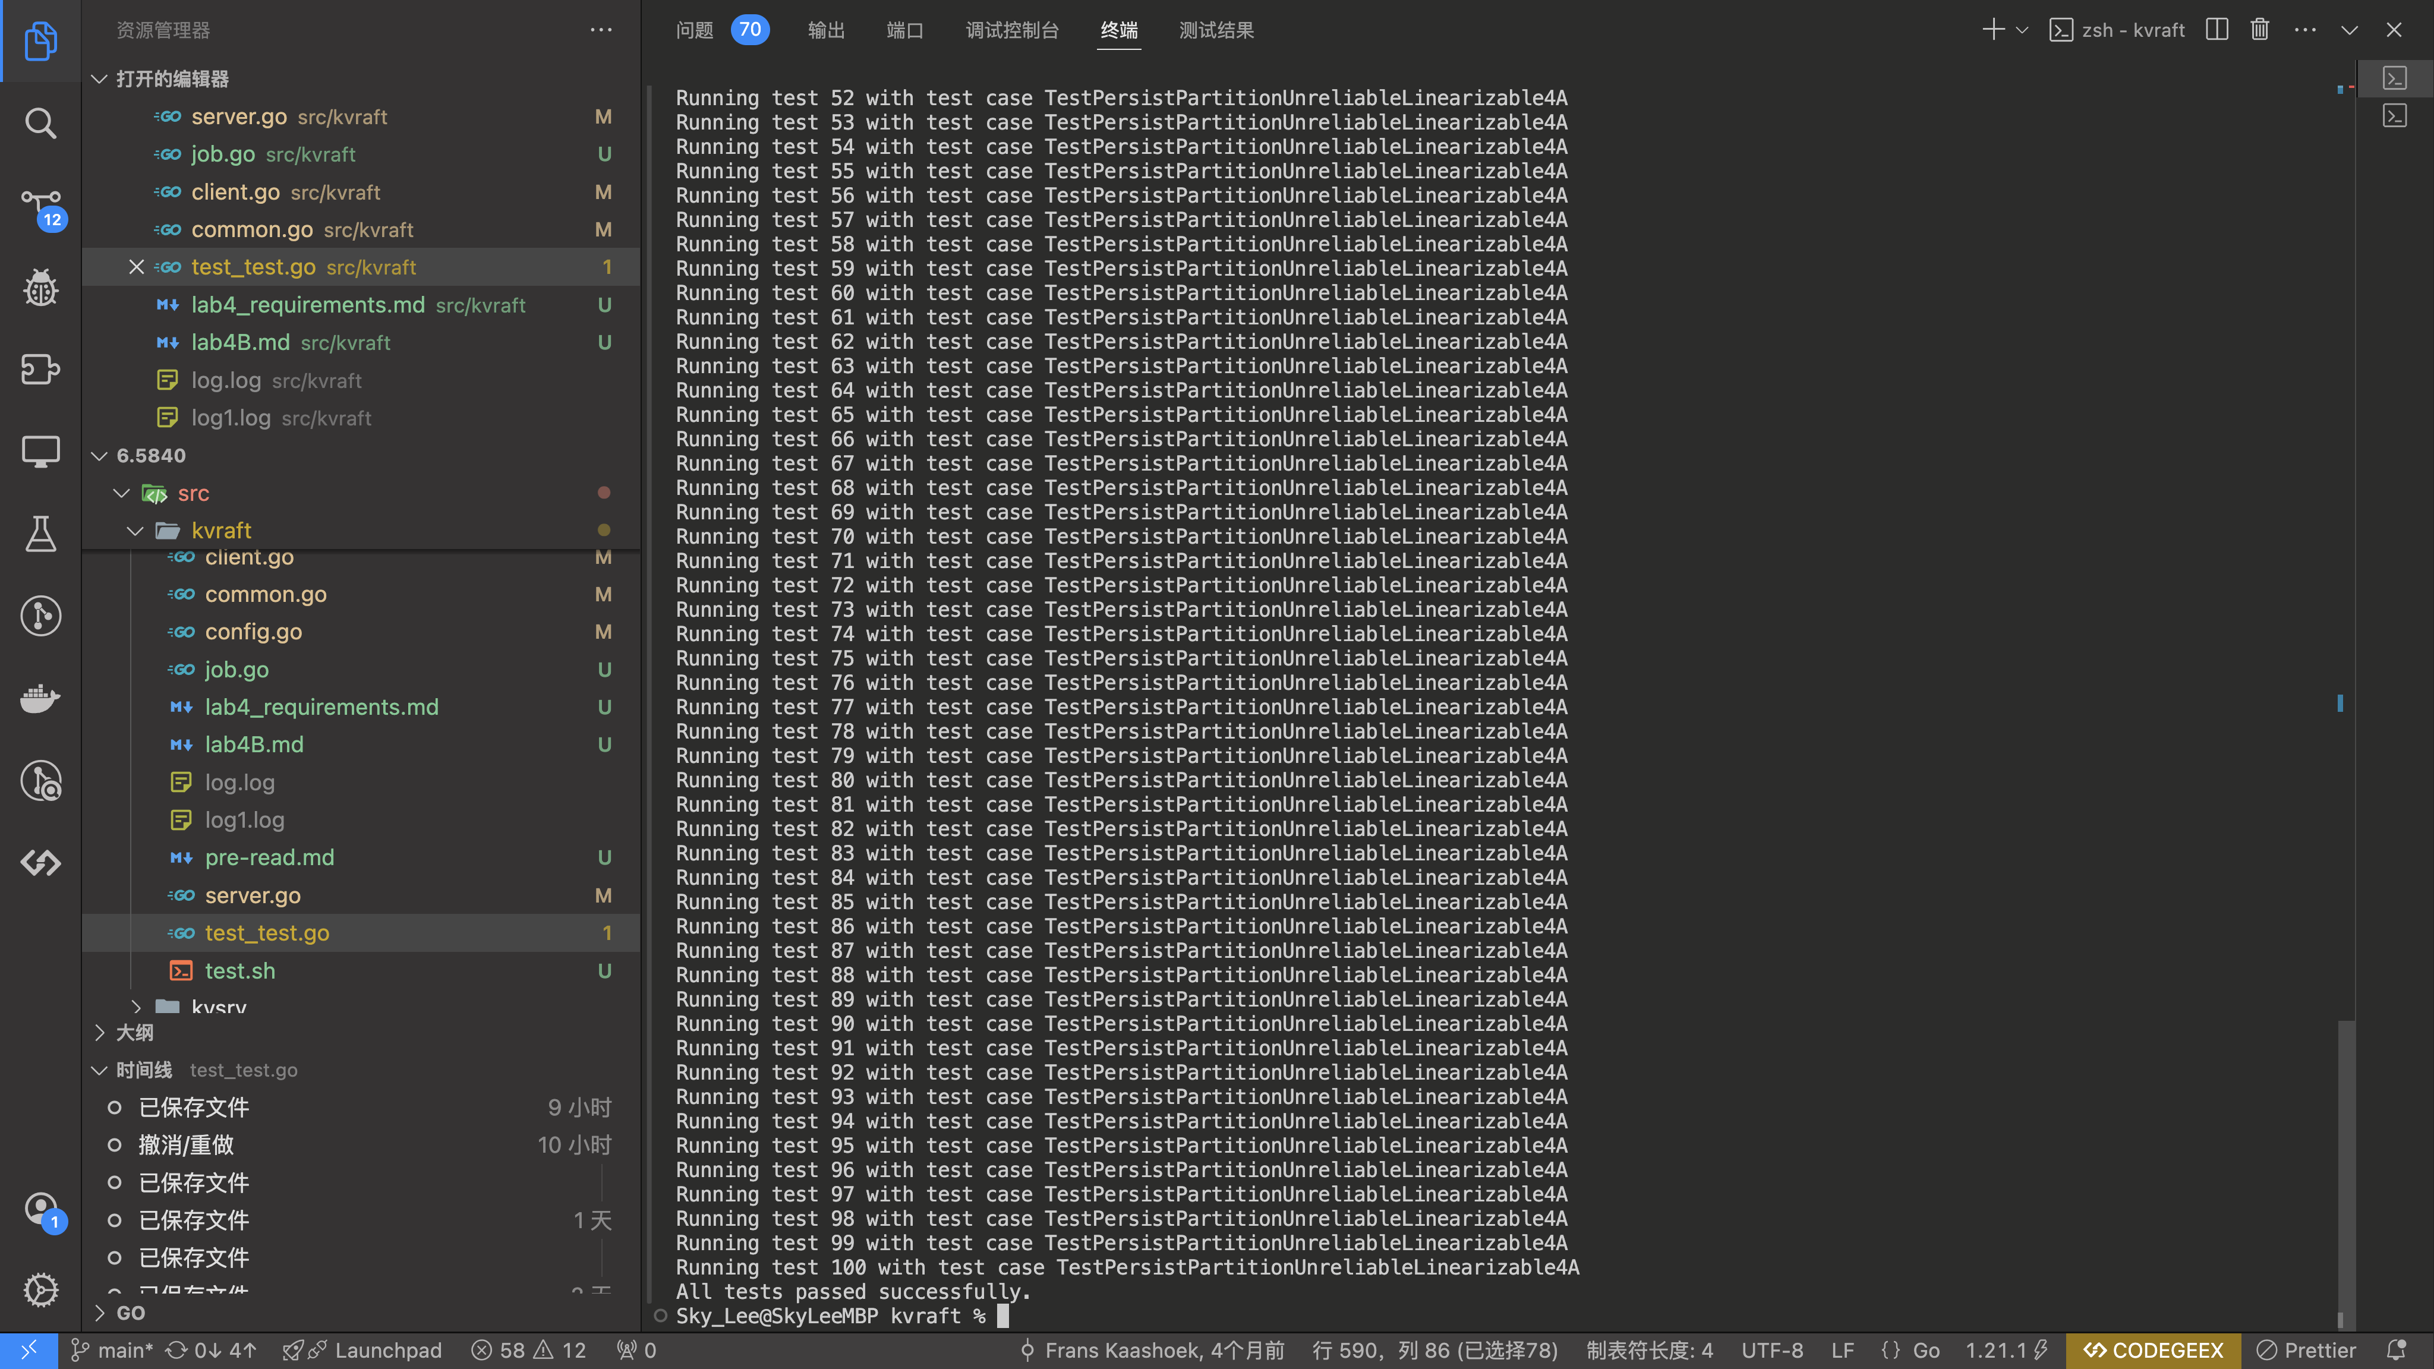Viewport: 2434px width, 1369px height.
Task: Expand the 大纲 outline section
Action: tap(134, 1033)
